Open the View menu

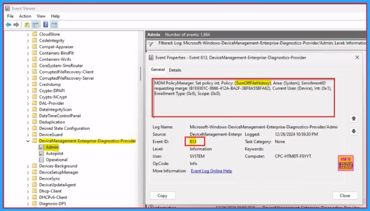point(41,16)
